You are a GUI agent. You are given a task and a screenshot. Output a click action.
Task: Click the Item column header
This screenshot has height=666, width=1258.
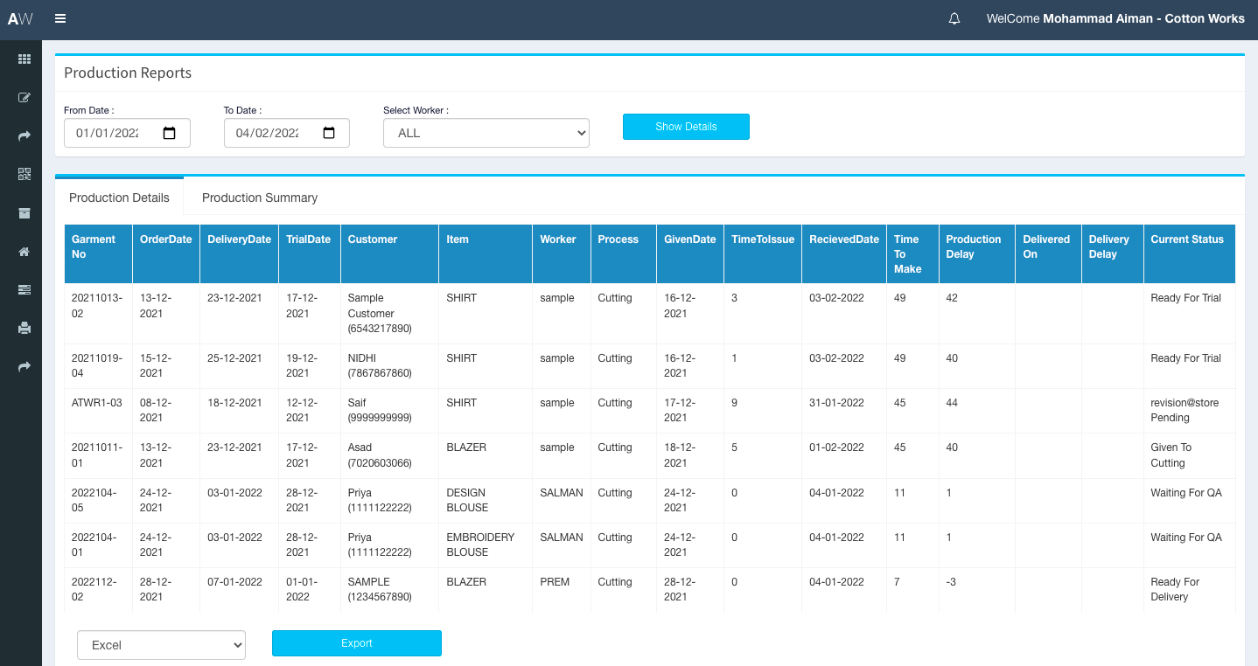(x=486, y=253)
